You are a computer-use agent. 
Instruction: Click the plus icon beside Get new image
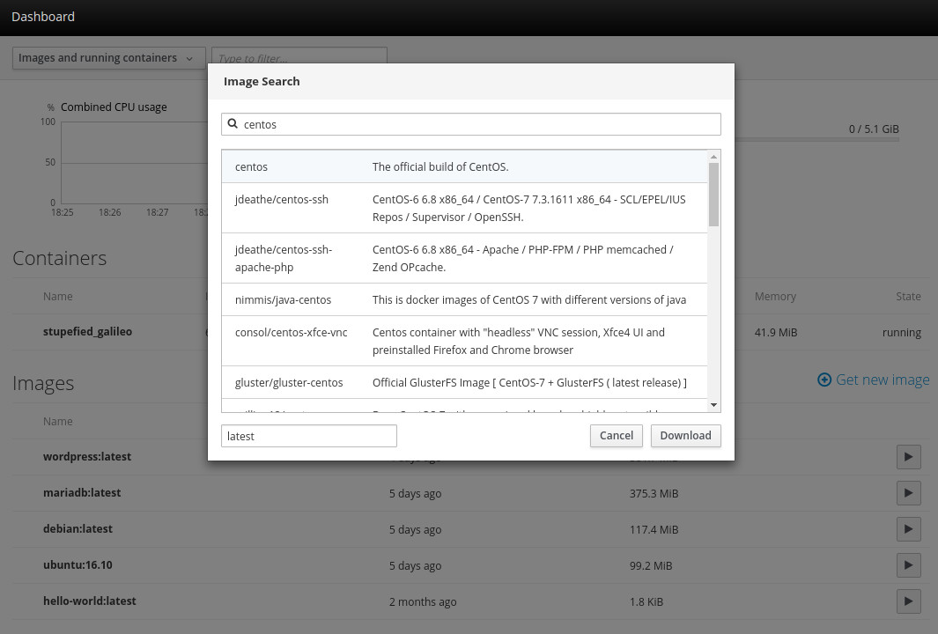click(x=824, y=380)
